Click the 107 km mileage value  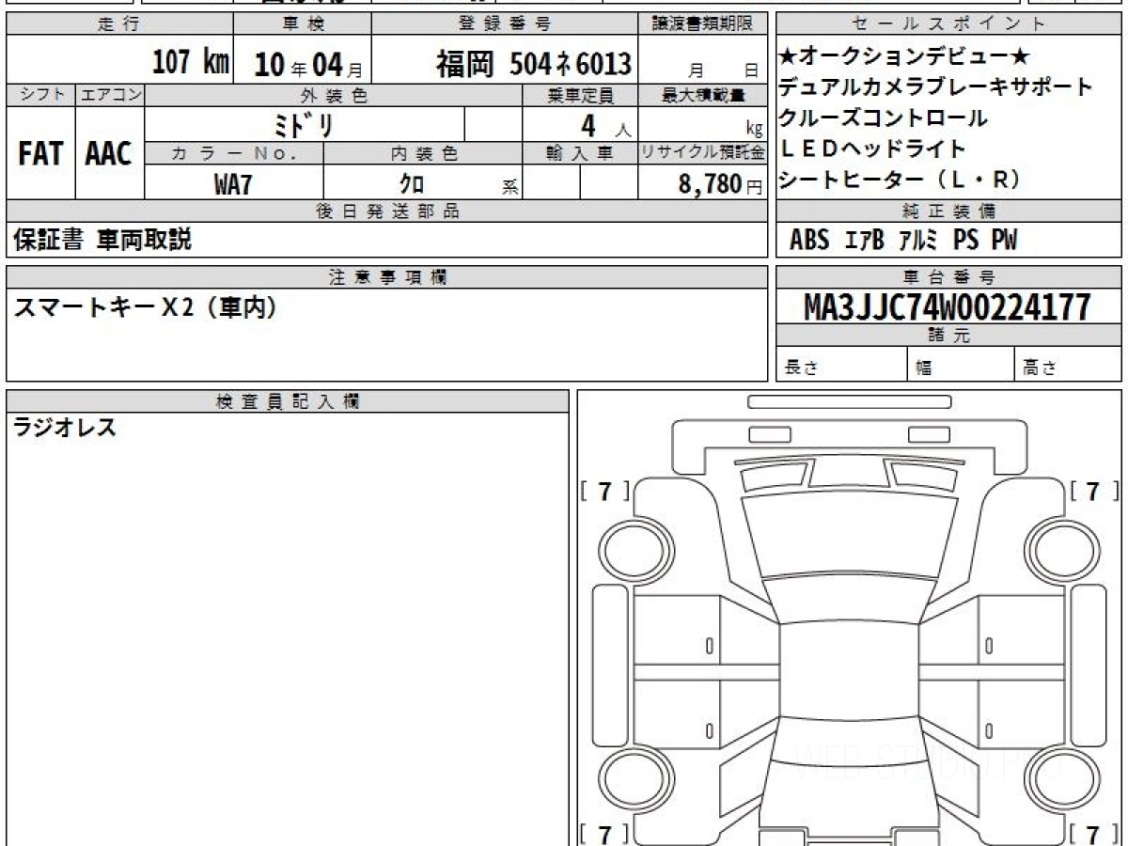point(191,63)
